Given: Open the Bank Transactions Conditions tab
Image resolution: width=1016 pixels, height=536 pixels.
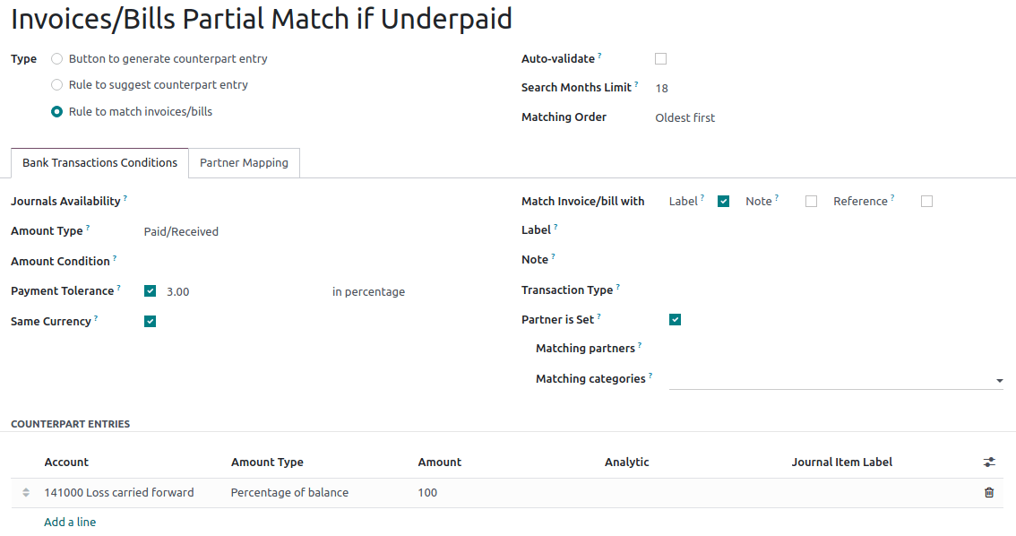Looking at the screenshot, I should click(x=99, y=163).
